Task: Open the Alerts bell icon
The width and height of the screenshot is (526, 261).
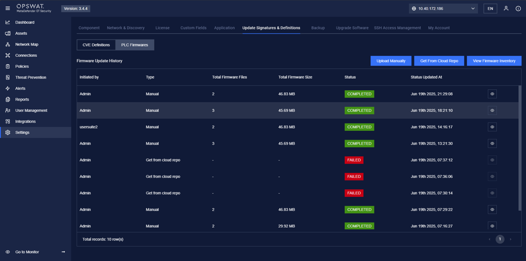Action: tap(8, 89)
